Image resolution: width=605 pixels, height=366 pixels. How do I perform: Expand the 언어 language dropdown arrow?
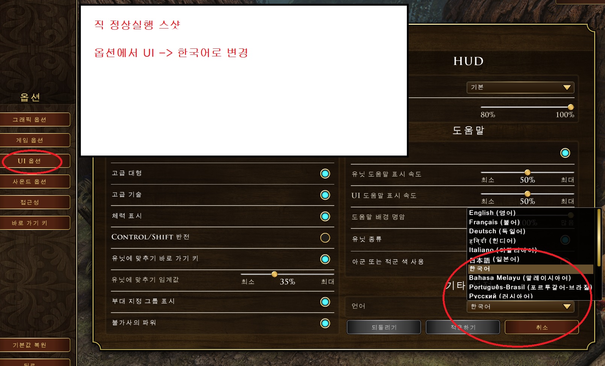pyautogui.click(x=567, y=307)
